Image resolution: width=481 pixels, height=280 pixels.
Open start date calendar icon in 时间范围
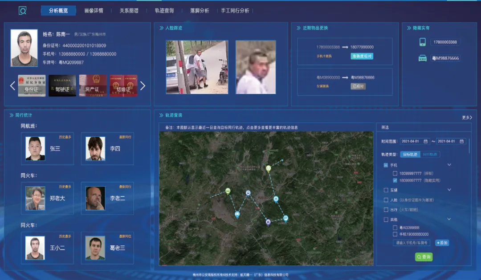(x=426, y=141)
